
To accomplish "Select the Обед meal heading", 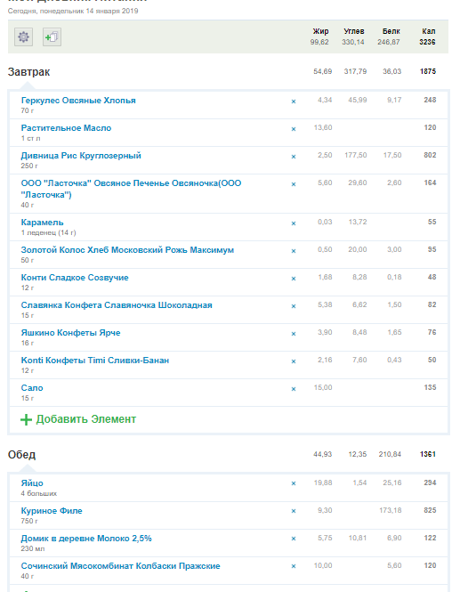I will click(22, 455).
